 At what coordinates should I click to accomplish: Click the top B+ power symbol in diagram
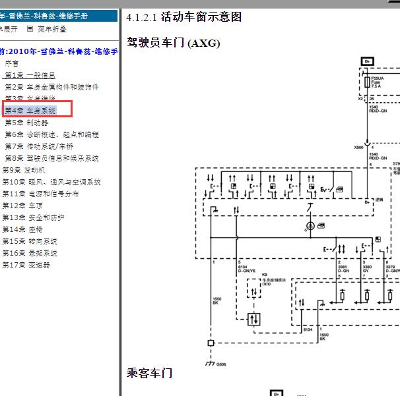(368, 61)
